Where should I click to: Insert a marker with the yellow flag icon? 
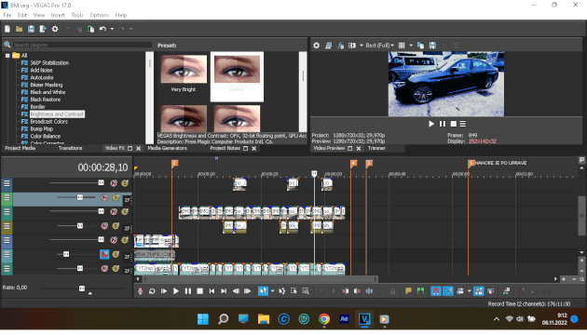pyautogui.click(x=408, y=291)
